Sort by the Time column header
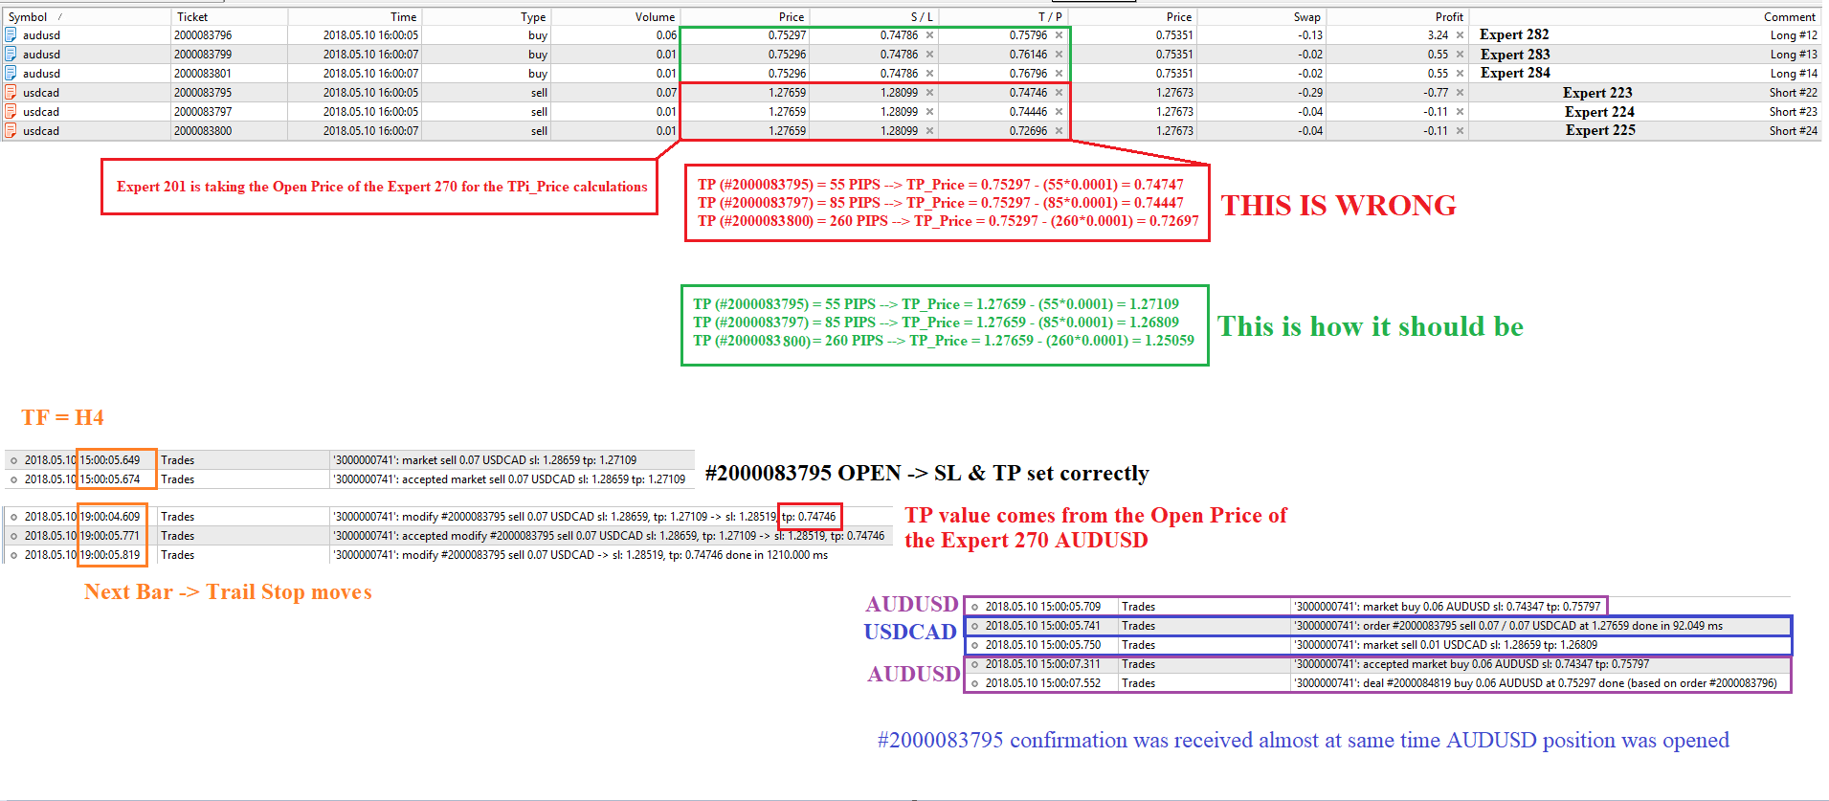This screenshot has height=801, width=1829. [x=354, y=16]
